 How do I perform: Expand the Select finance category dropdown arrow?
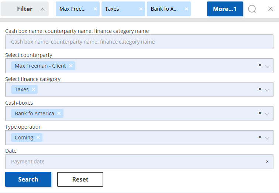267,90
